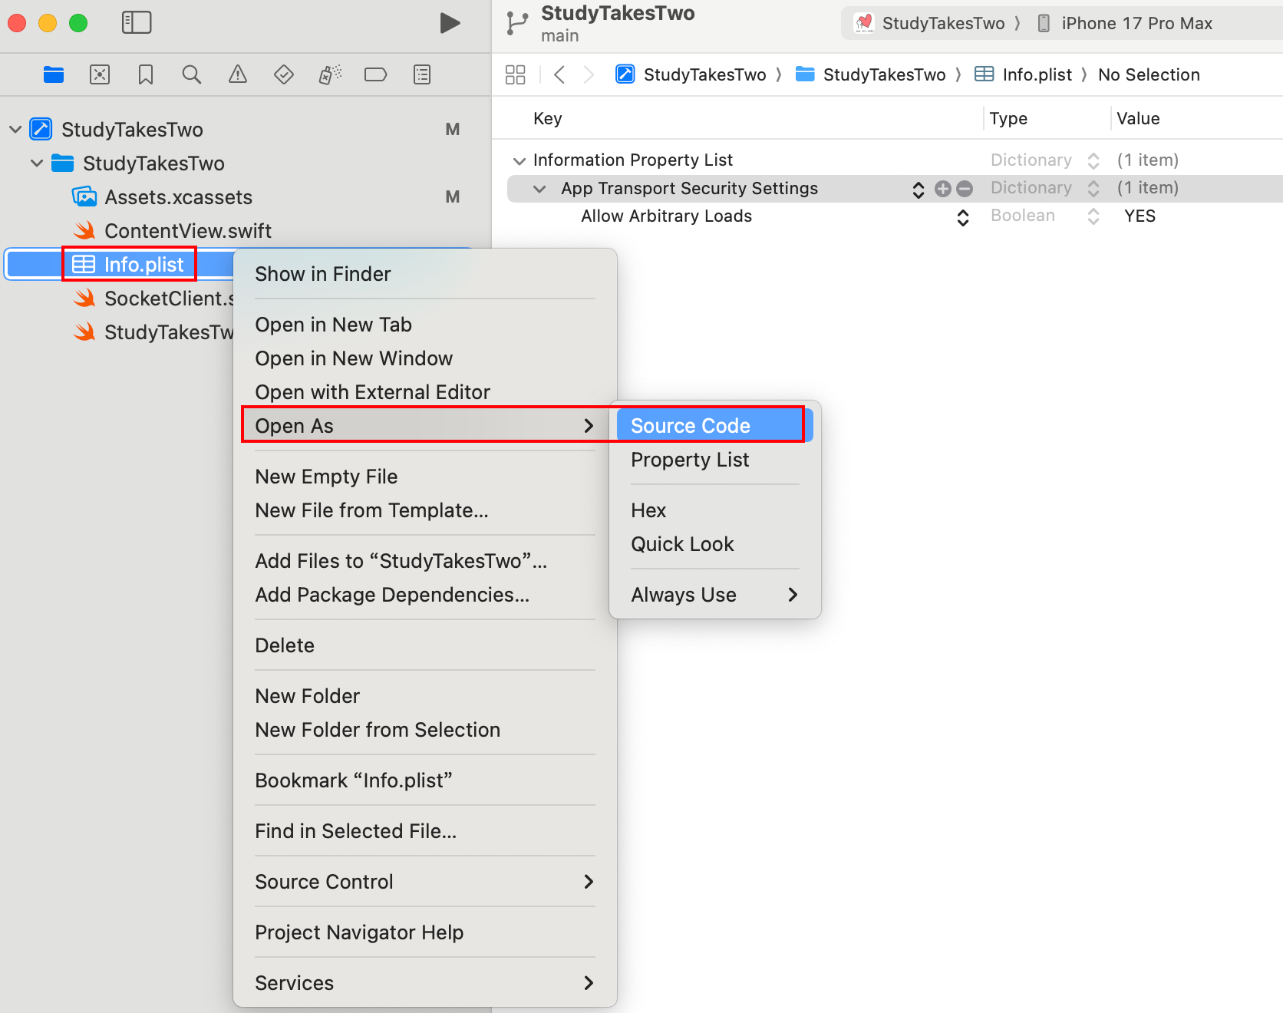Open the Source Control navigator icon

point(100,74)
